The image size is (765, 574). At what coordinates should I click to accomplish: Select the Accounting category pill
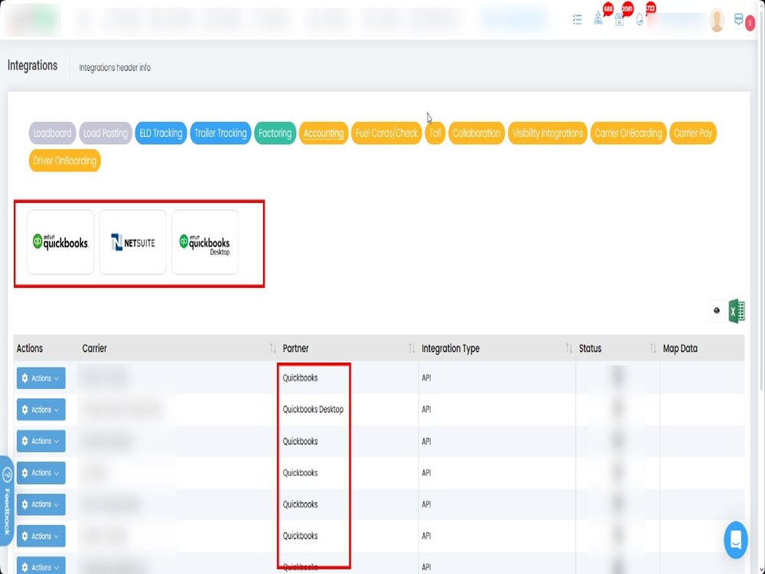(x=324, y=133)
